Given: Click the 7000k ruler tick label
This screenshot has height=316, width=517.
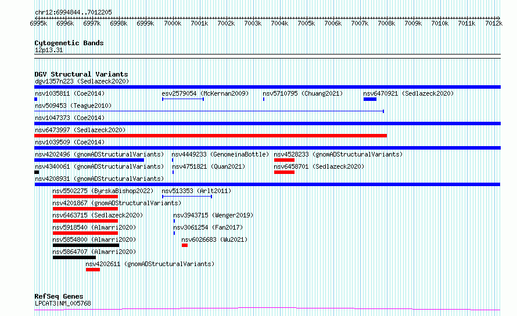Looking at the screenshot, I should 173,23.
